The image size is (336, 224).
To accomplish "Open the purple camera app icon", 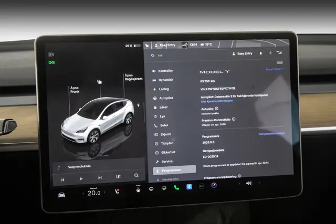I will [214, 185].
